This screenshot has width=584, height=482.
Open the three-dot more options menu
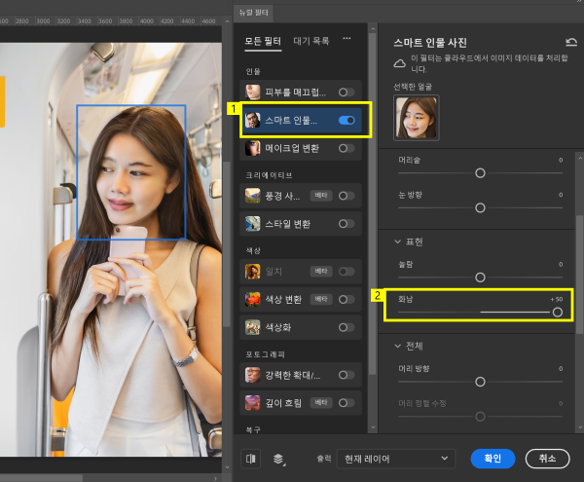click(347, 38)
